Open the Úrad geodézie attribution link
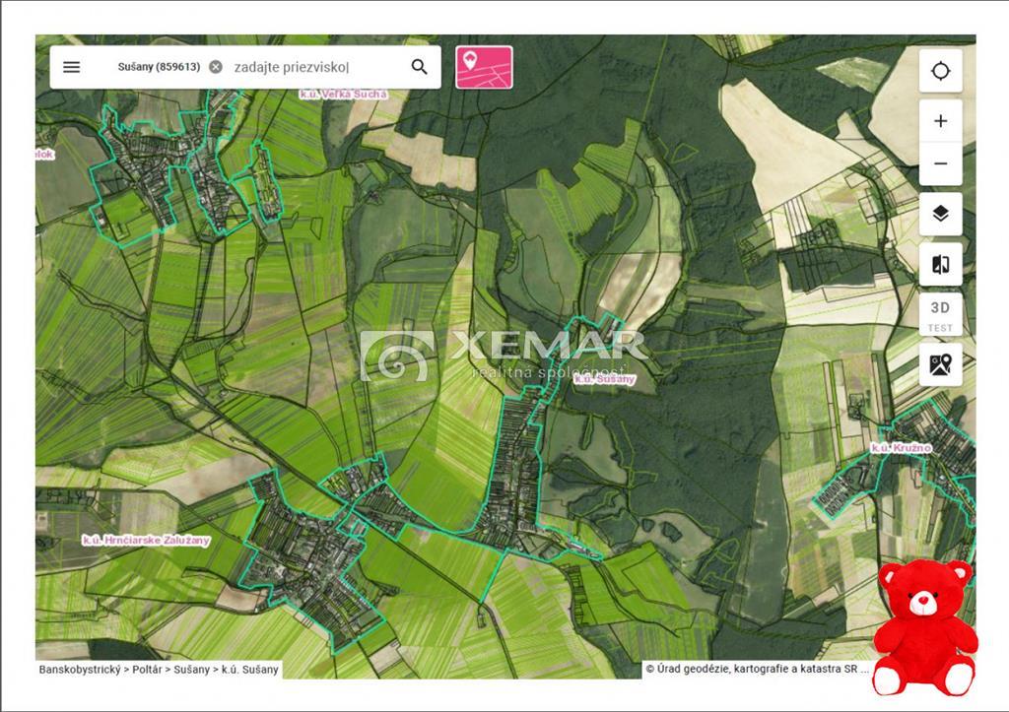The height and width of the screenshot is (712, 1009). tap(758, 669)
